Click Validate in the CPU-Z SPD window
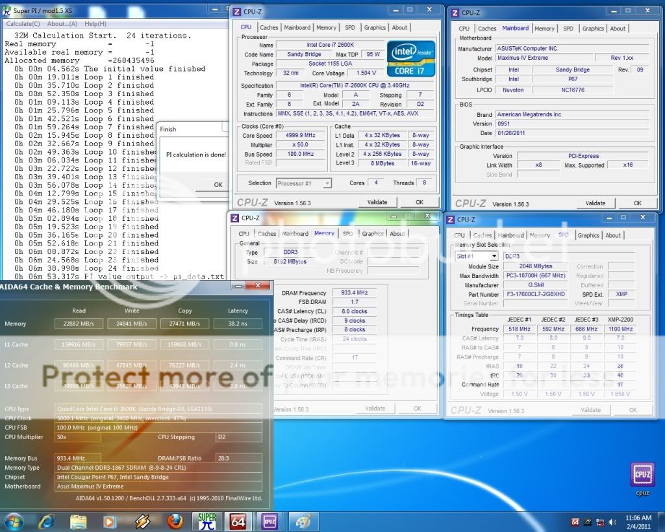665x532 pixels. [591, 410]
